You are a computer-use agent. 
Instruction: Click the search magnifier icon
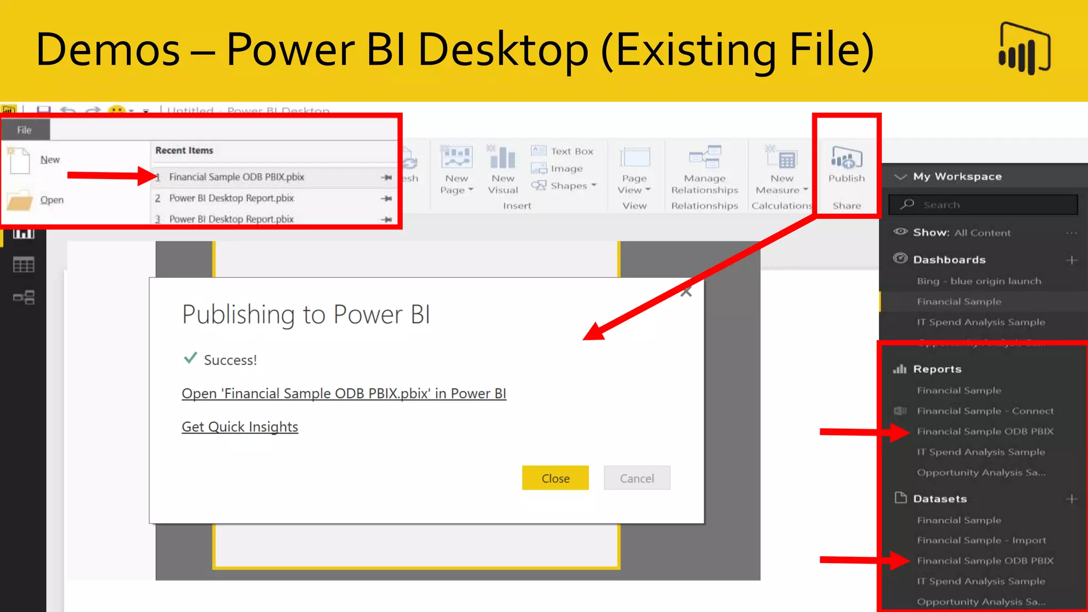907,204
